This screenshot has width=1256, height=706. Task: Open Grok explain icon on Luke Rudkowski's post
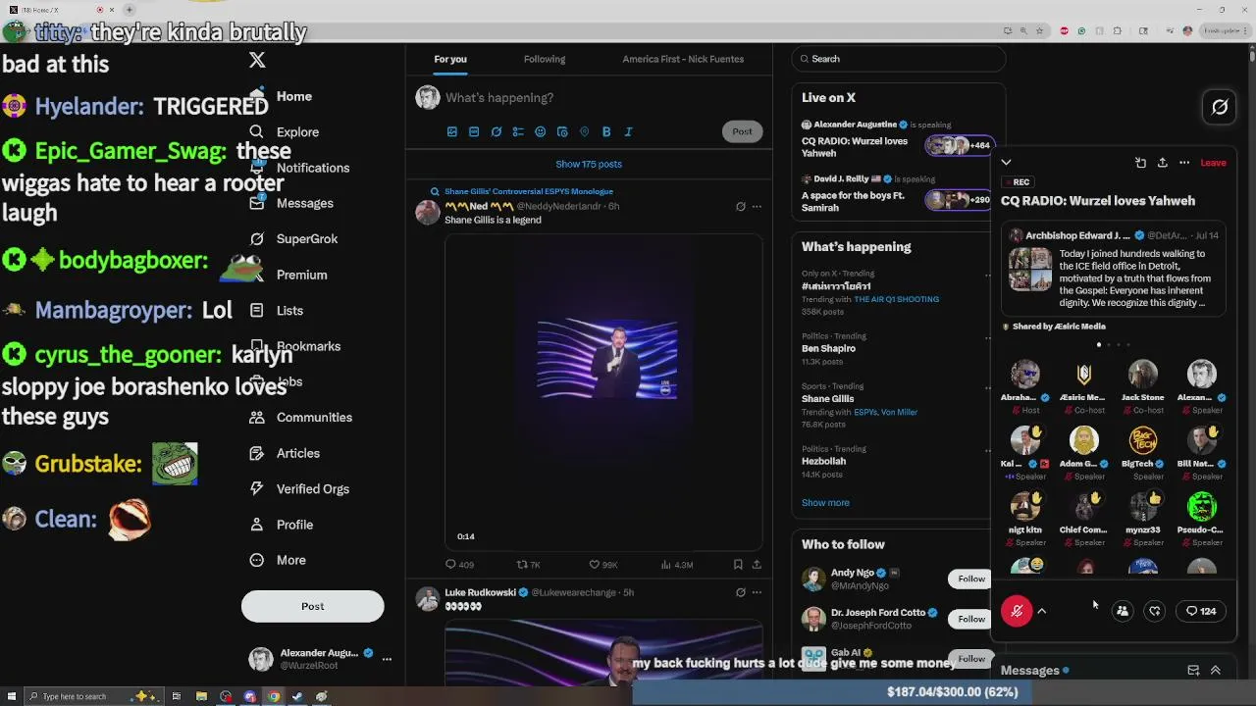point(740,592)
